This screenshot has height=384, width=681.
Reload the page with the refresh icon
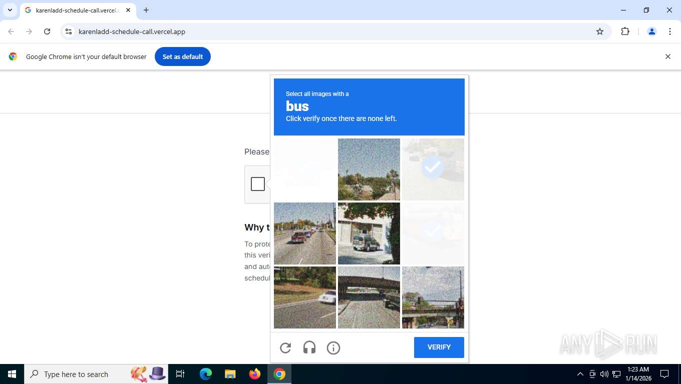[x=47, y=31]
